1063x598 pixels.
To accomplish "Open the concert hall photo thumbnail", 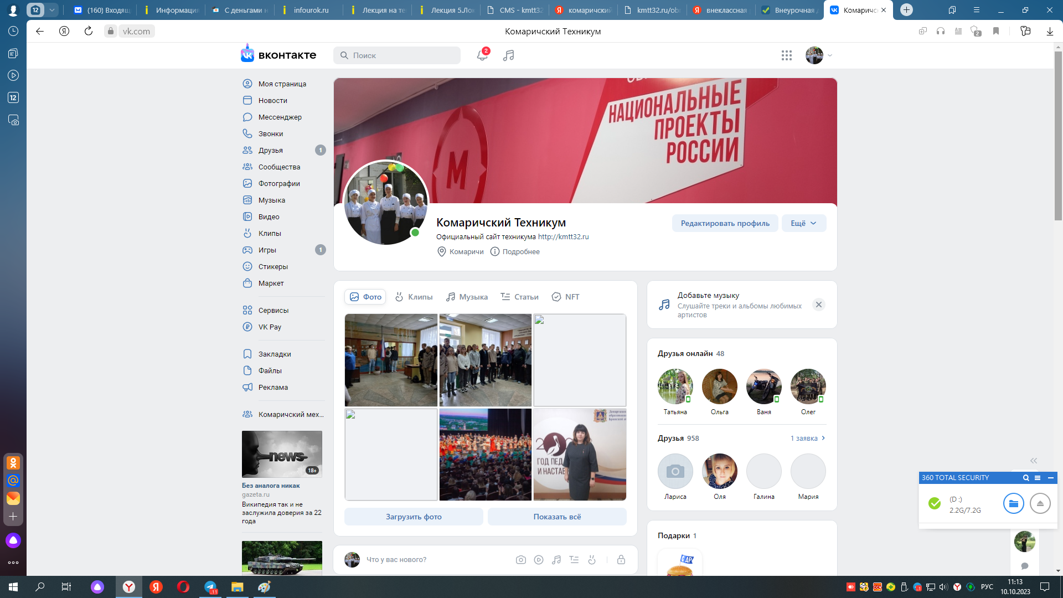I will pyautogui.click(x=486, y=455).
